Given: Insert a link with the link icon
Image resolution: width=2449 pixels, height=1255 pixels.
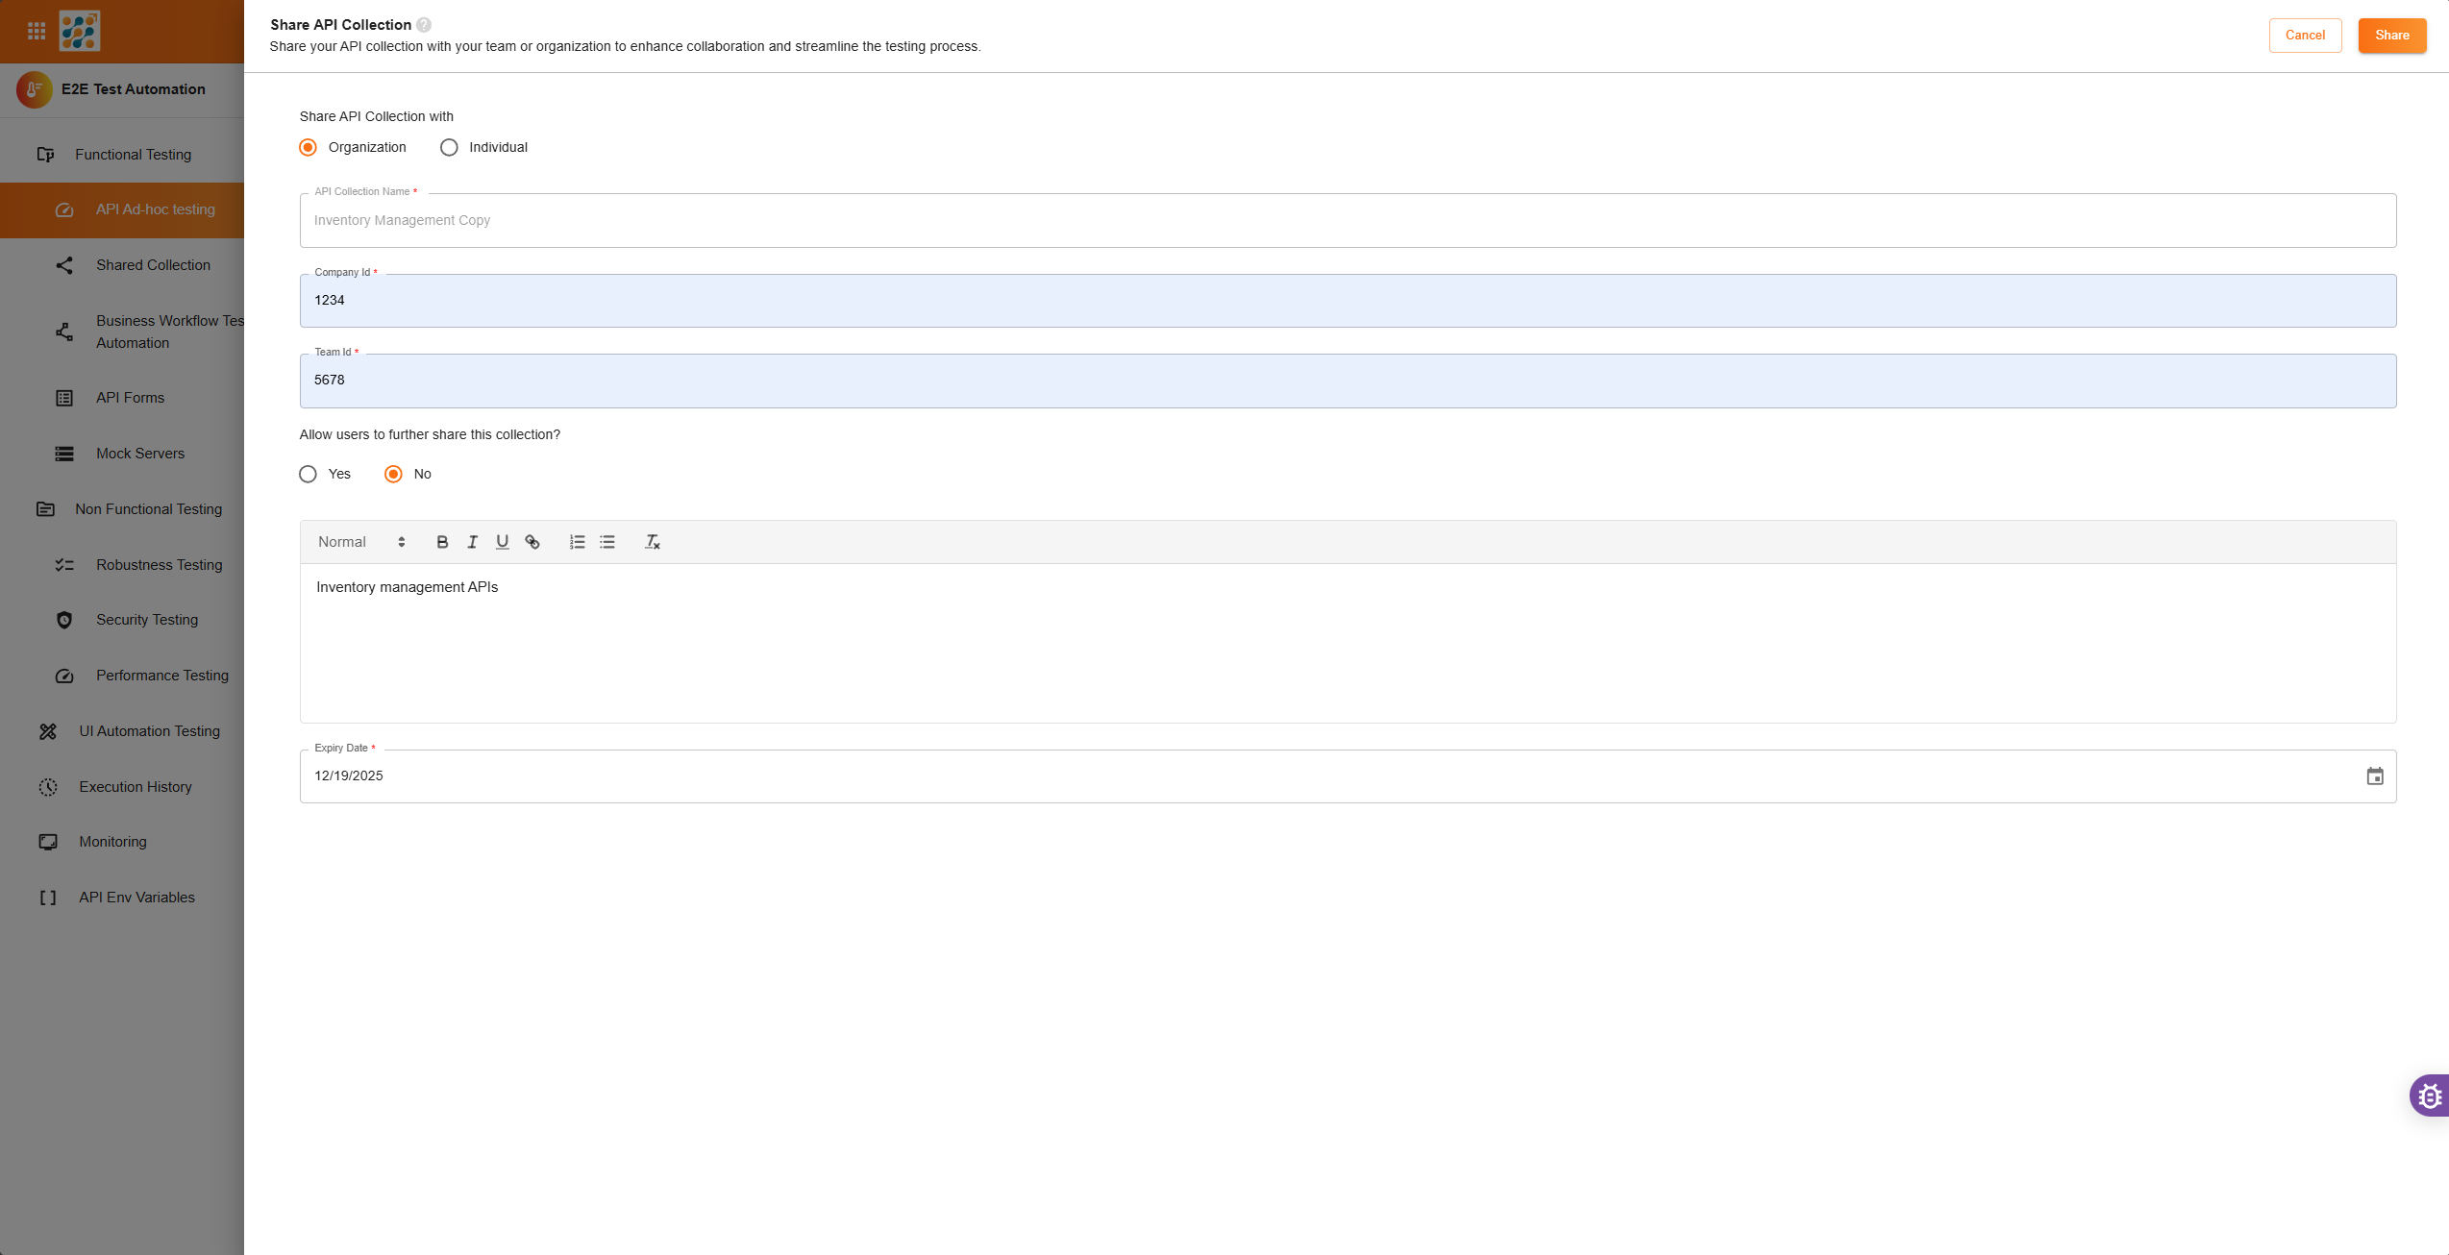Looking at the screenshot, I should point(532,542).
